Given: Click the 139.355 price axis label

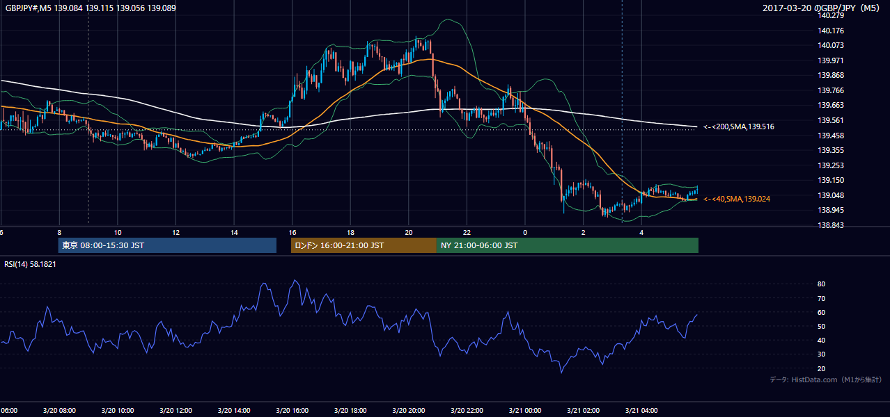Looking at the screenshot, I should pyautogui.click(x=832, y=150).
